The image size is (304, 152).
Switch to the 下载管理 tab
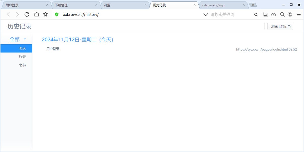pos(76,5)
